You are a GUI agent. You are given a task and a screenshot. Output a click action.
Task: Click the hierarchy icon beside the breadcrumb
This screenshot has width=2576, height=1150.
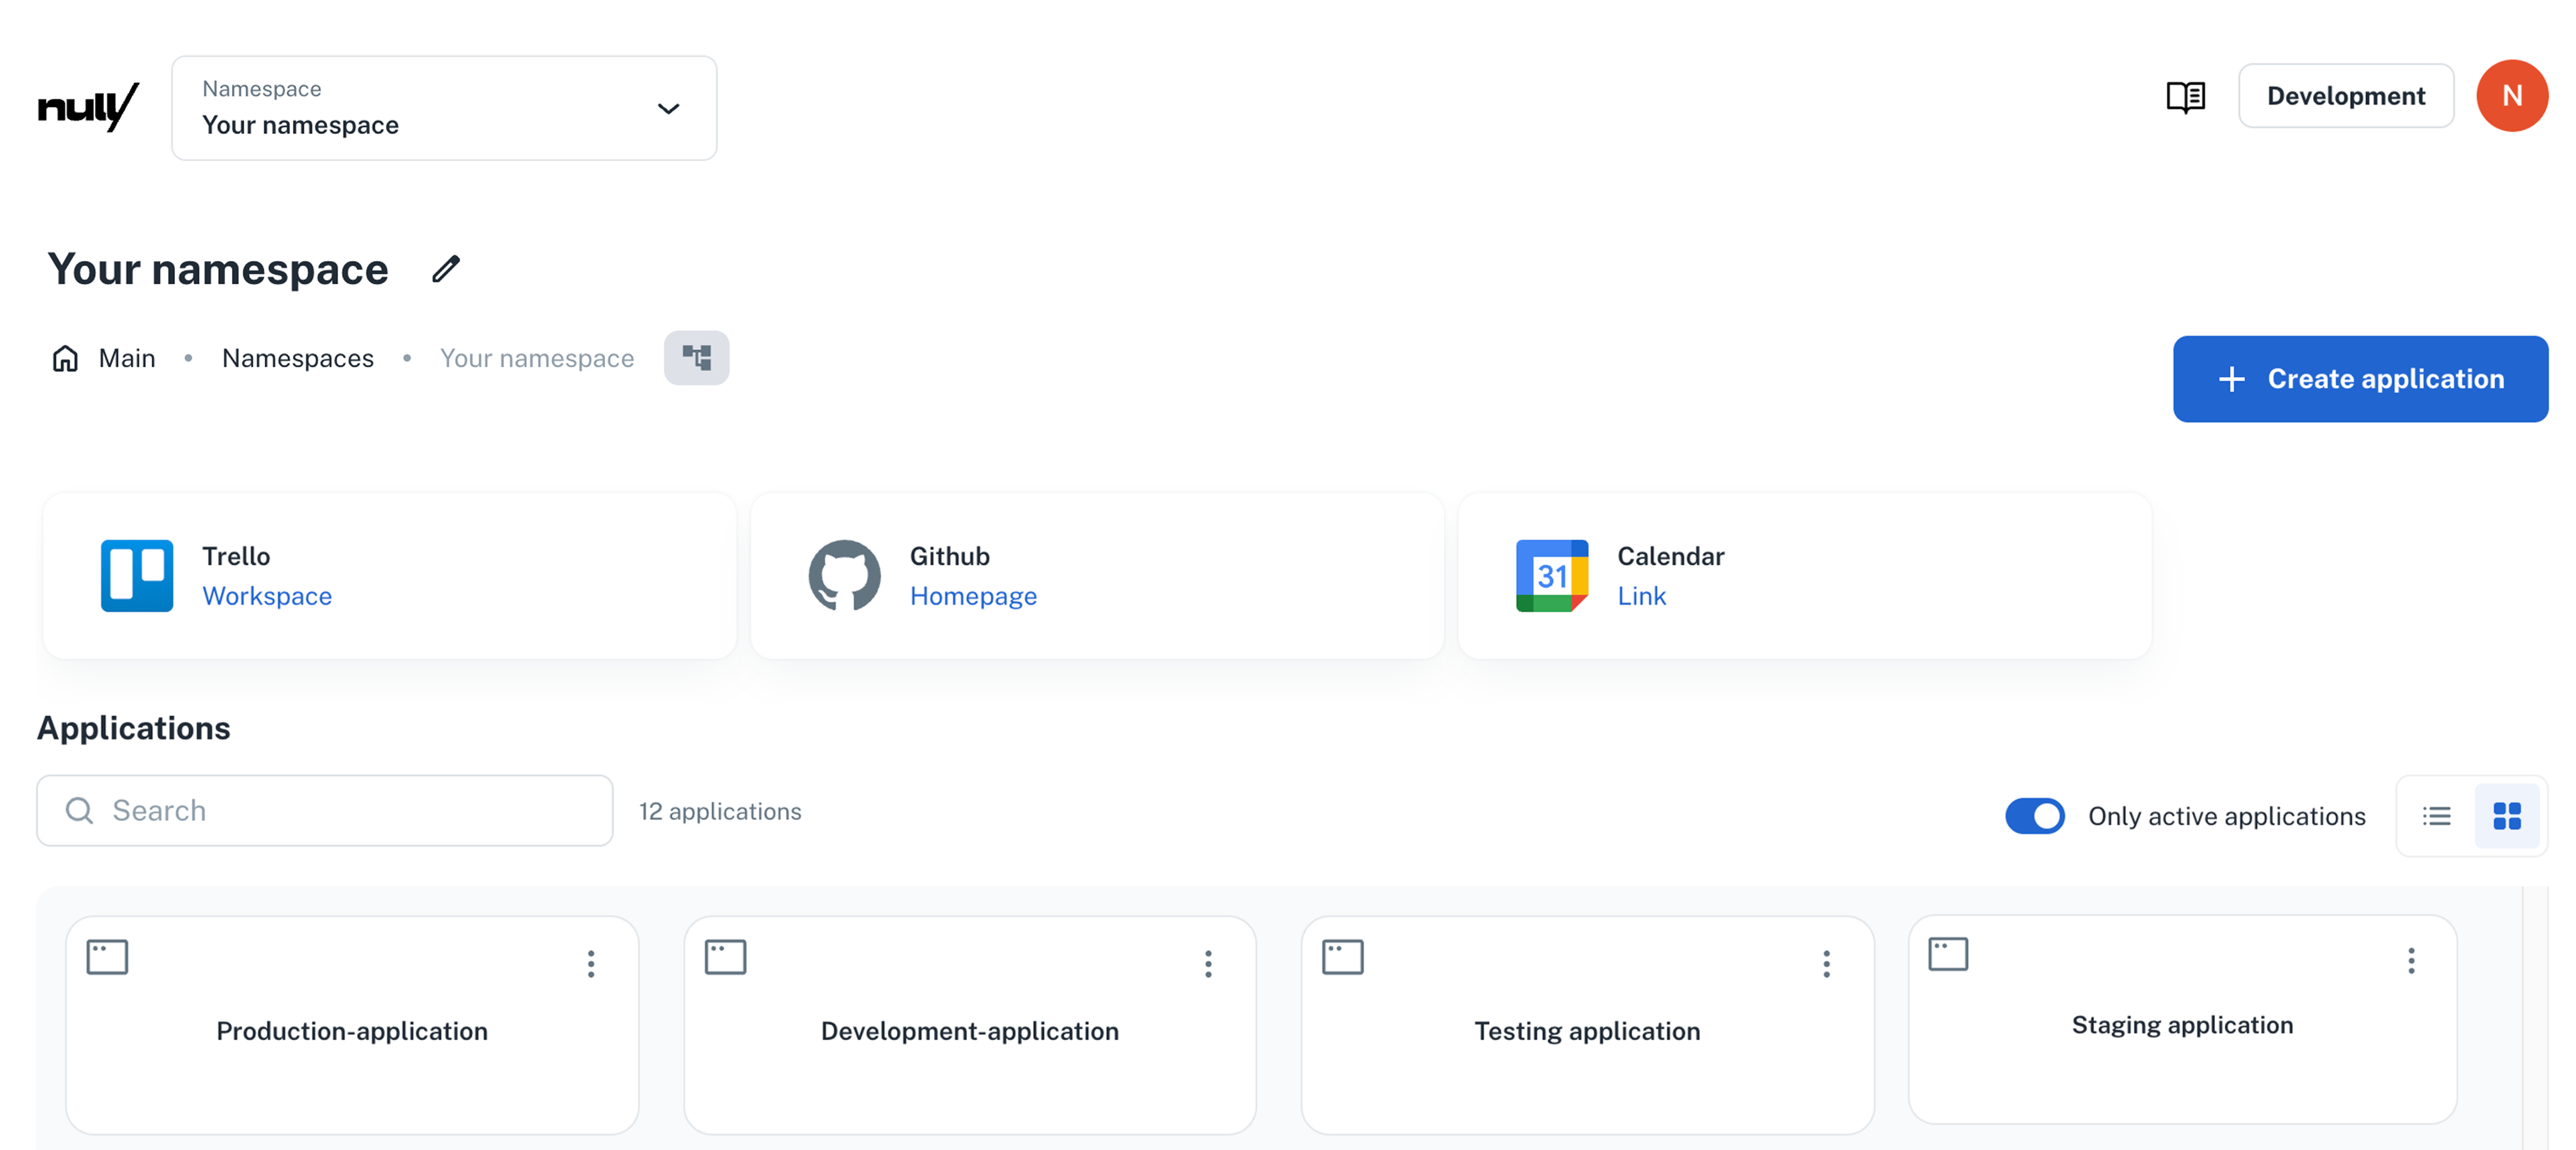coord(697,358)
